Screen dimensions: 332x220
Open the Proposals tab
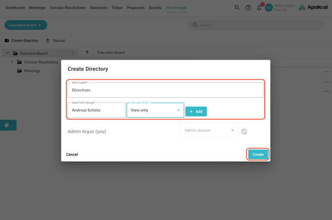(x=136, y=8)
